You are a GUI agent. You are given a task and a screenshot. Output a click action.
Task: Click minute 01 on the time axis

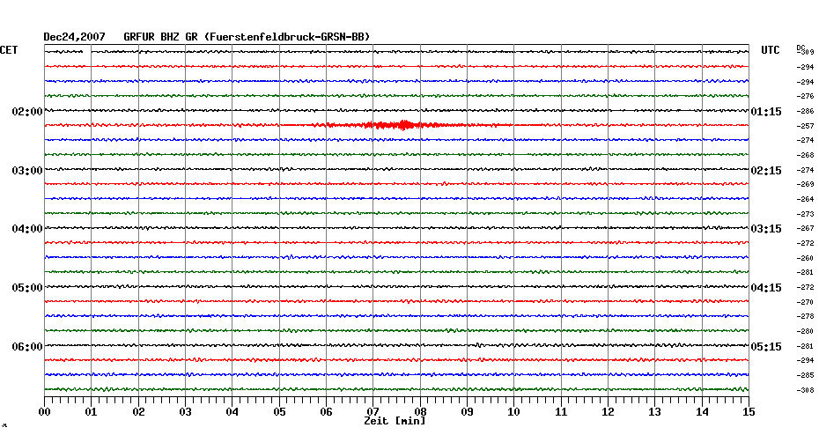(91, 412)
